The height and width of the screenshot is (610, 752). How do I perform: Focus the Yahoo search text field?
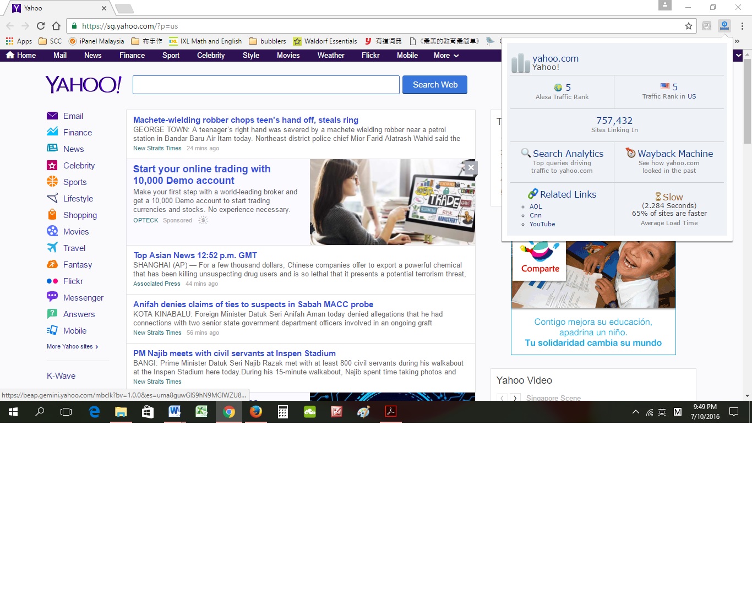266,85
